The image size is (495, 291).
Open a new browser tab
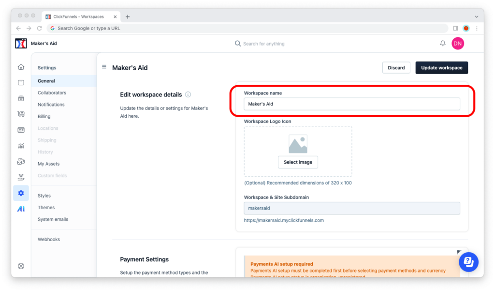click(x=128, y=17)
